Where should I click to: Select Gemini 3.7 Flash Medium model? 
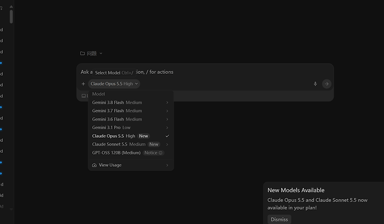coord(131,111)
